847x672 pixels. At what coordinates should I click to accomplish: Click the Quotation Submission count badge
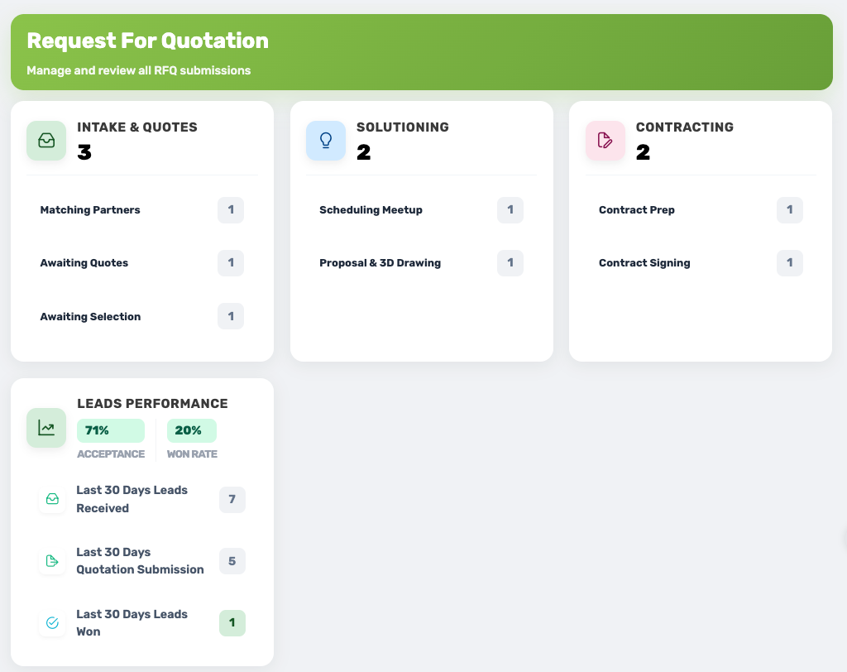[232, 561]
